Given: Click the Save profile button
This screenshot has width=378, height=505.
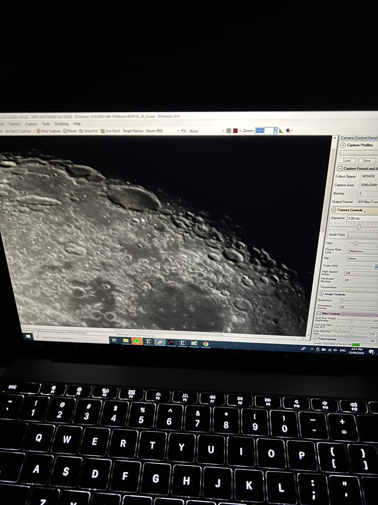Looking at the screenshot, I should [x=367, y=160].
